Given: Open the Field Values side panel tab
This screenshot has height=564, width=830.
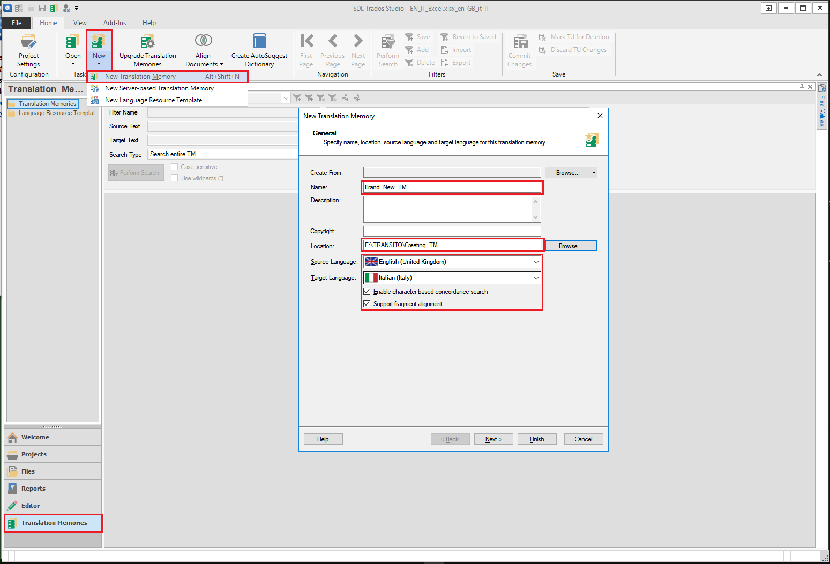Looking at the screenshot, I should point(822,107).
